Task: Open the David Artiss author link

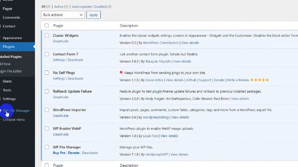Action: click(x=154, y=80)
